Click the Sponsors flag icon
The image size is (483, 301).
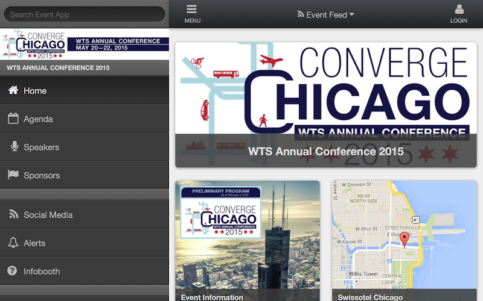click(13, 175)
